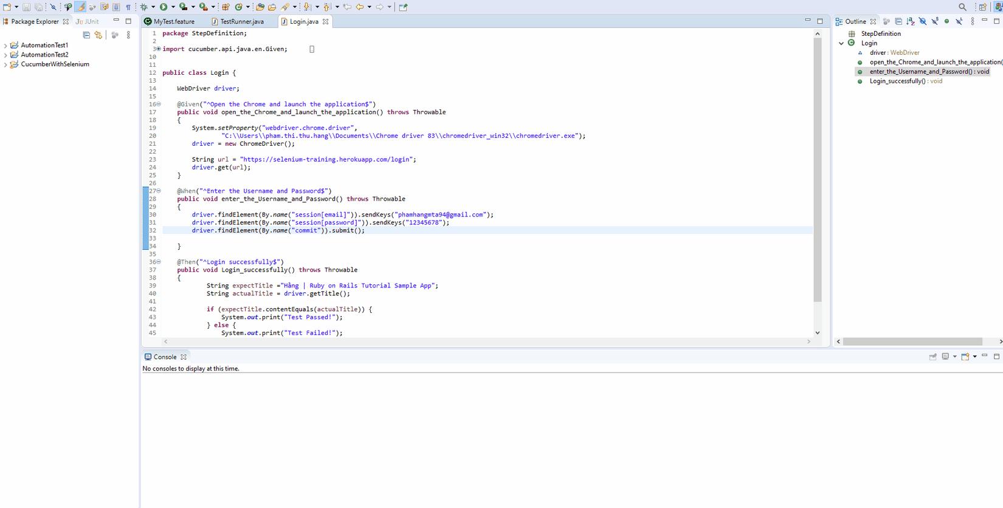Select driver : WebDriver in Outline
Screen dimensions: 1003x508
[894, 53]
